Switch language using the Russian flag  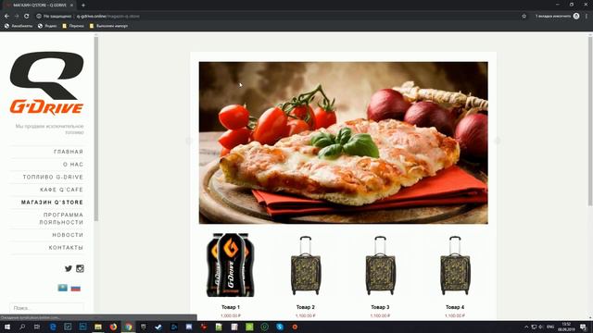(76, 288)
